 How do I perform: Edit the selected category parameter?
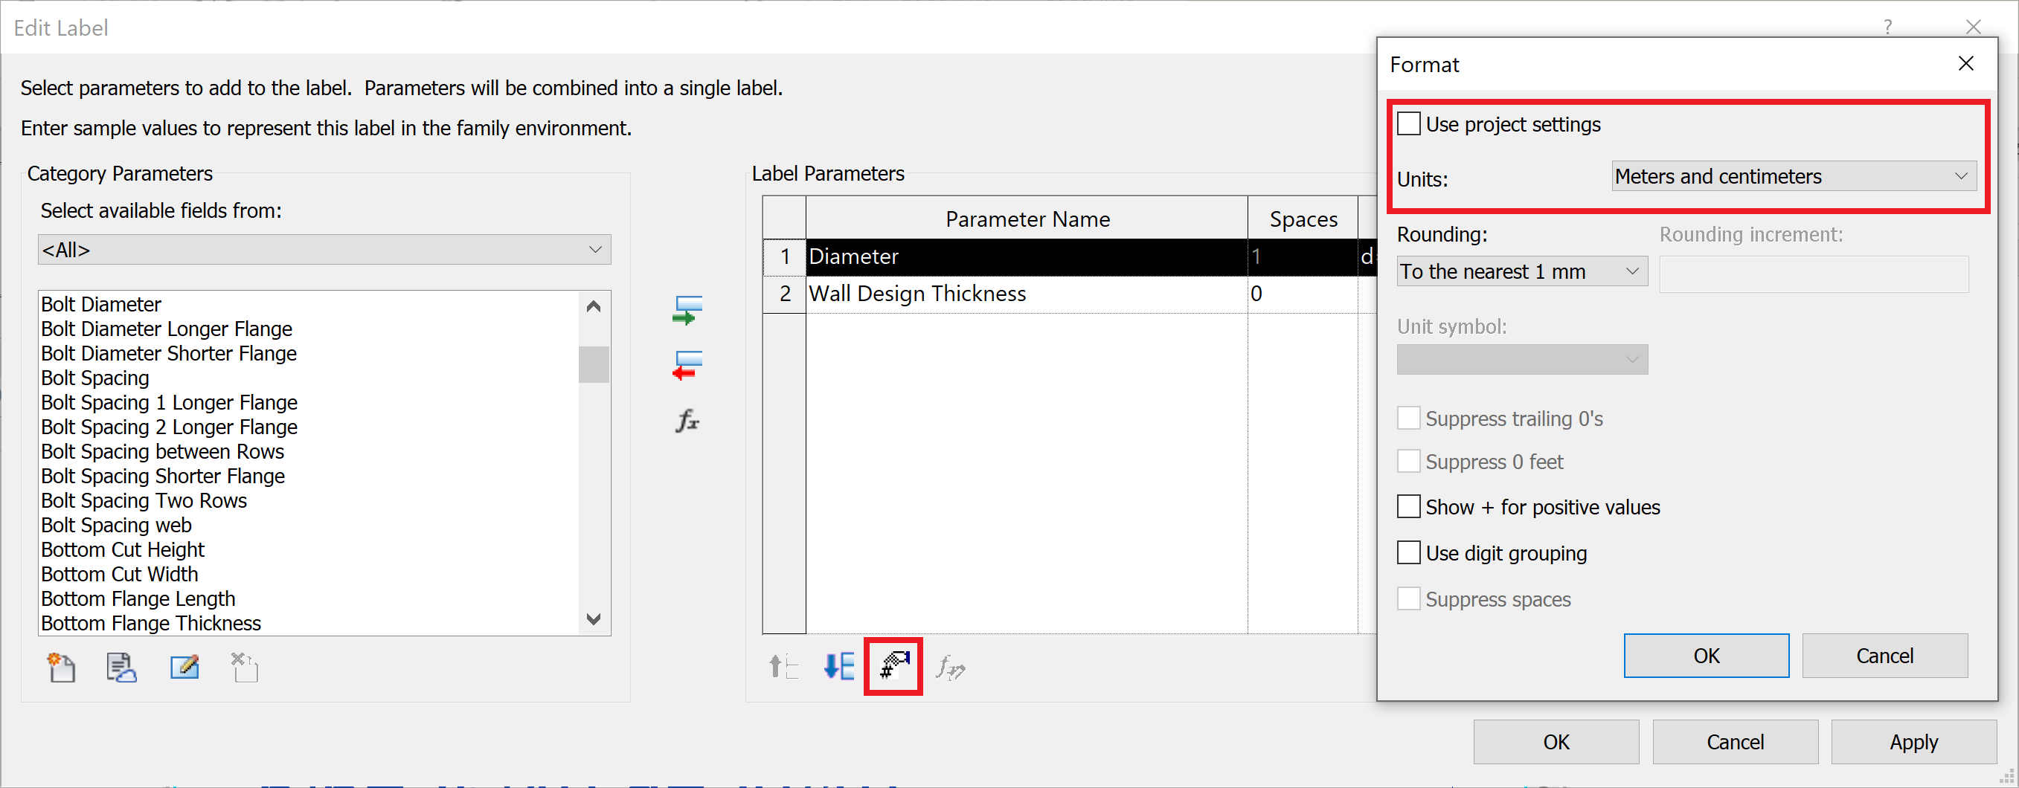click(184, 667)
